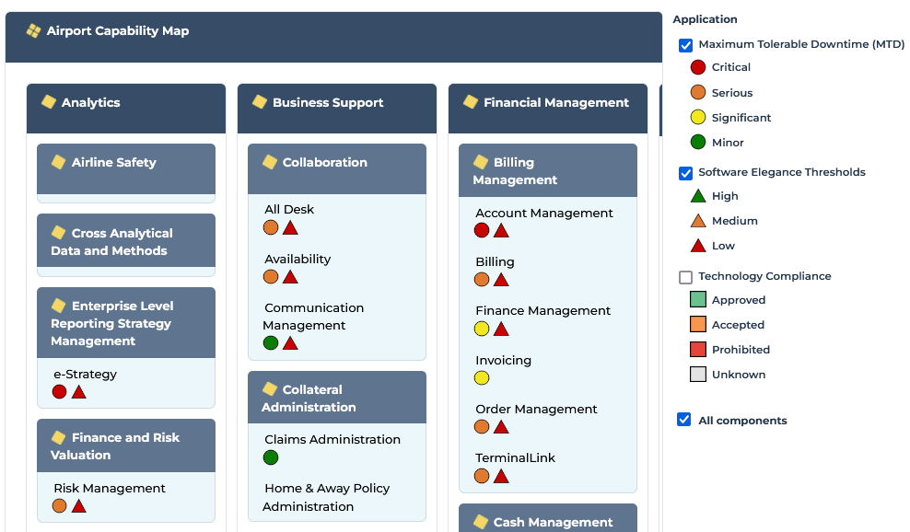This screenshot has width=910, height=532.
Task: Click the Airport Capability Map header icon
Action: point(33,31)
